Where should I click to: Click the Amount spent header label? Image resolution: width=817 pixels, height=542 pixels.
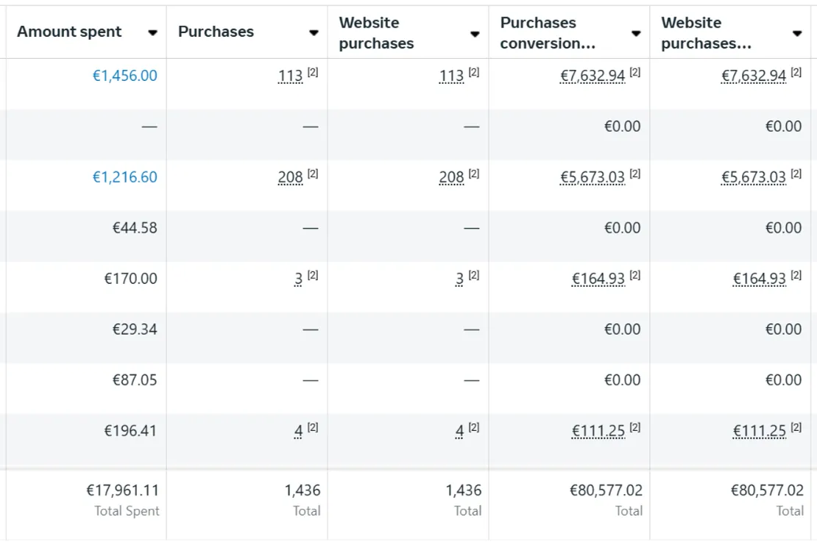(69, 32)
